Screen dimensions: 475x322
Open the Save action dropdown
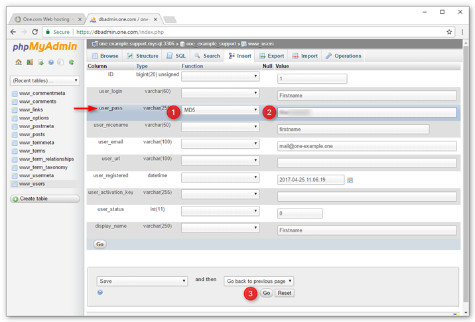142,282
